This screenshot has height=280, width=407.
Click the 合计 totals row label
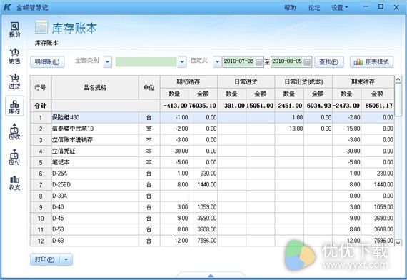coord(41,106)
